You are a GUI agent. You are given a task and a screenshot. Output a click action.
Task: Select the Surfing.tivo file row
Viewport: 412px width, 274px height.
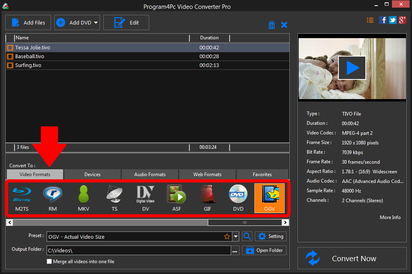148,65
